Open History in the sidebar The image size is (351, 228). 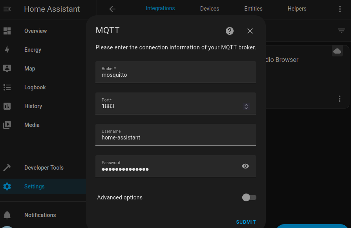coord(43,106)
